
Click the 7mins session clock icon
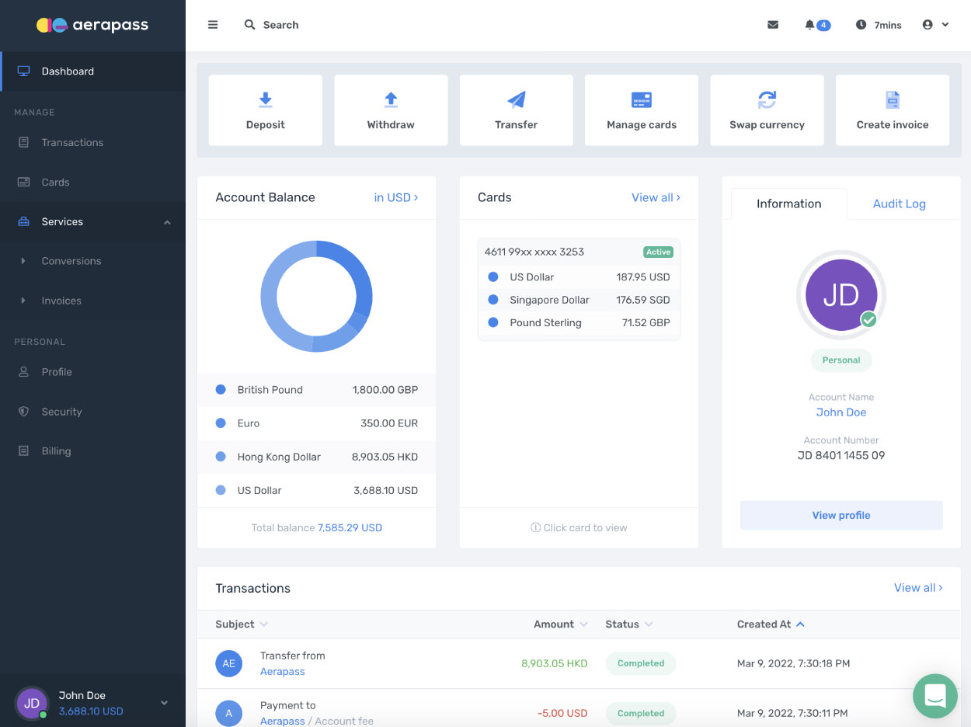coord(861,25)
